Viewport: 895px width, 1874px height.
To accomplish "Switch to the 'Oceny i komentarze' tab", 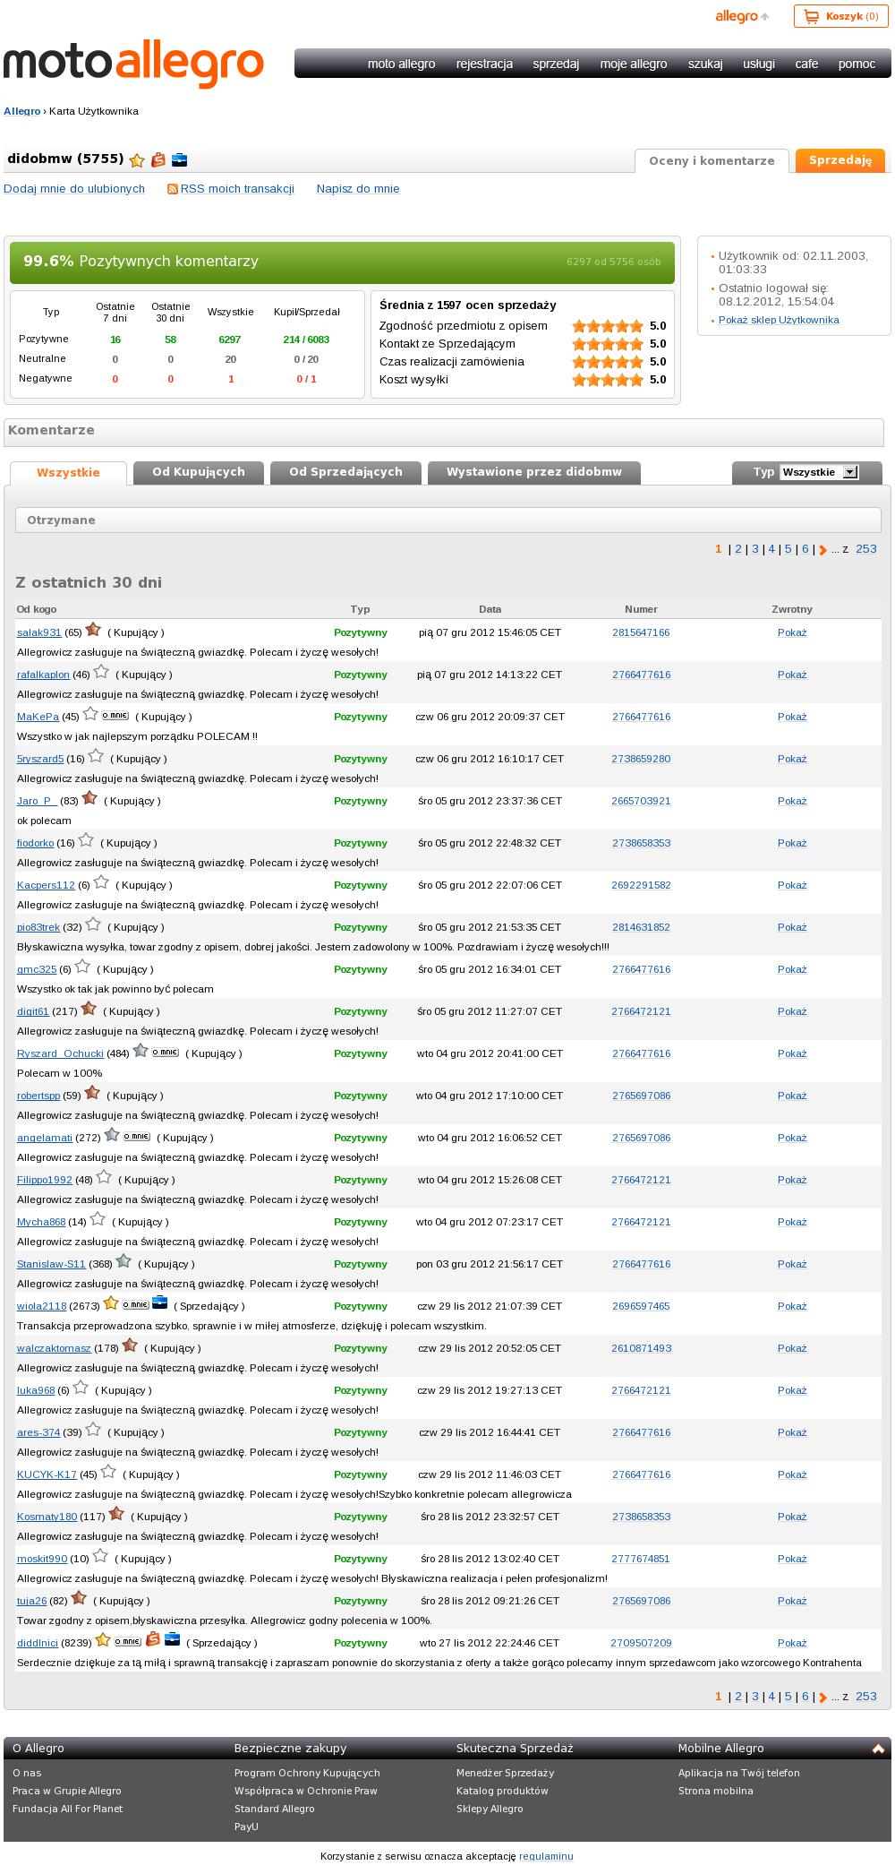I will (x=712, y=161).
